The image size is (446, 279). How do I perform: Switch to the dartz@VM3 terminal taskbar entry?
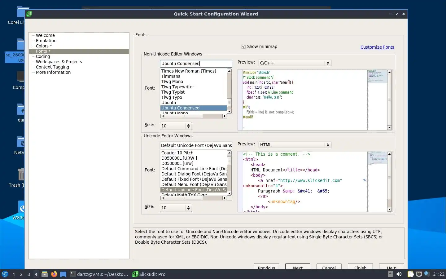click(x=99, y=274)
